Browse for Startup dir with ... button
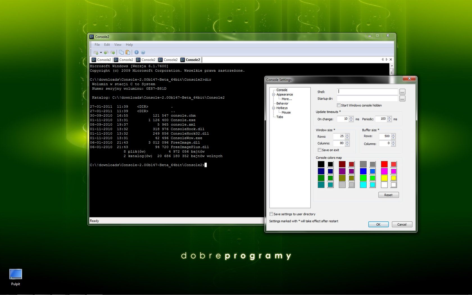Screen dimensions: 472x295 click(x=402, y=99)
